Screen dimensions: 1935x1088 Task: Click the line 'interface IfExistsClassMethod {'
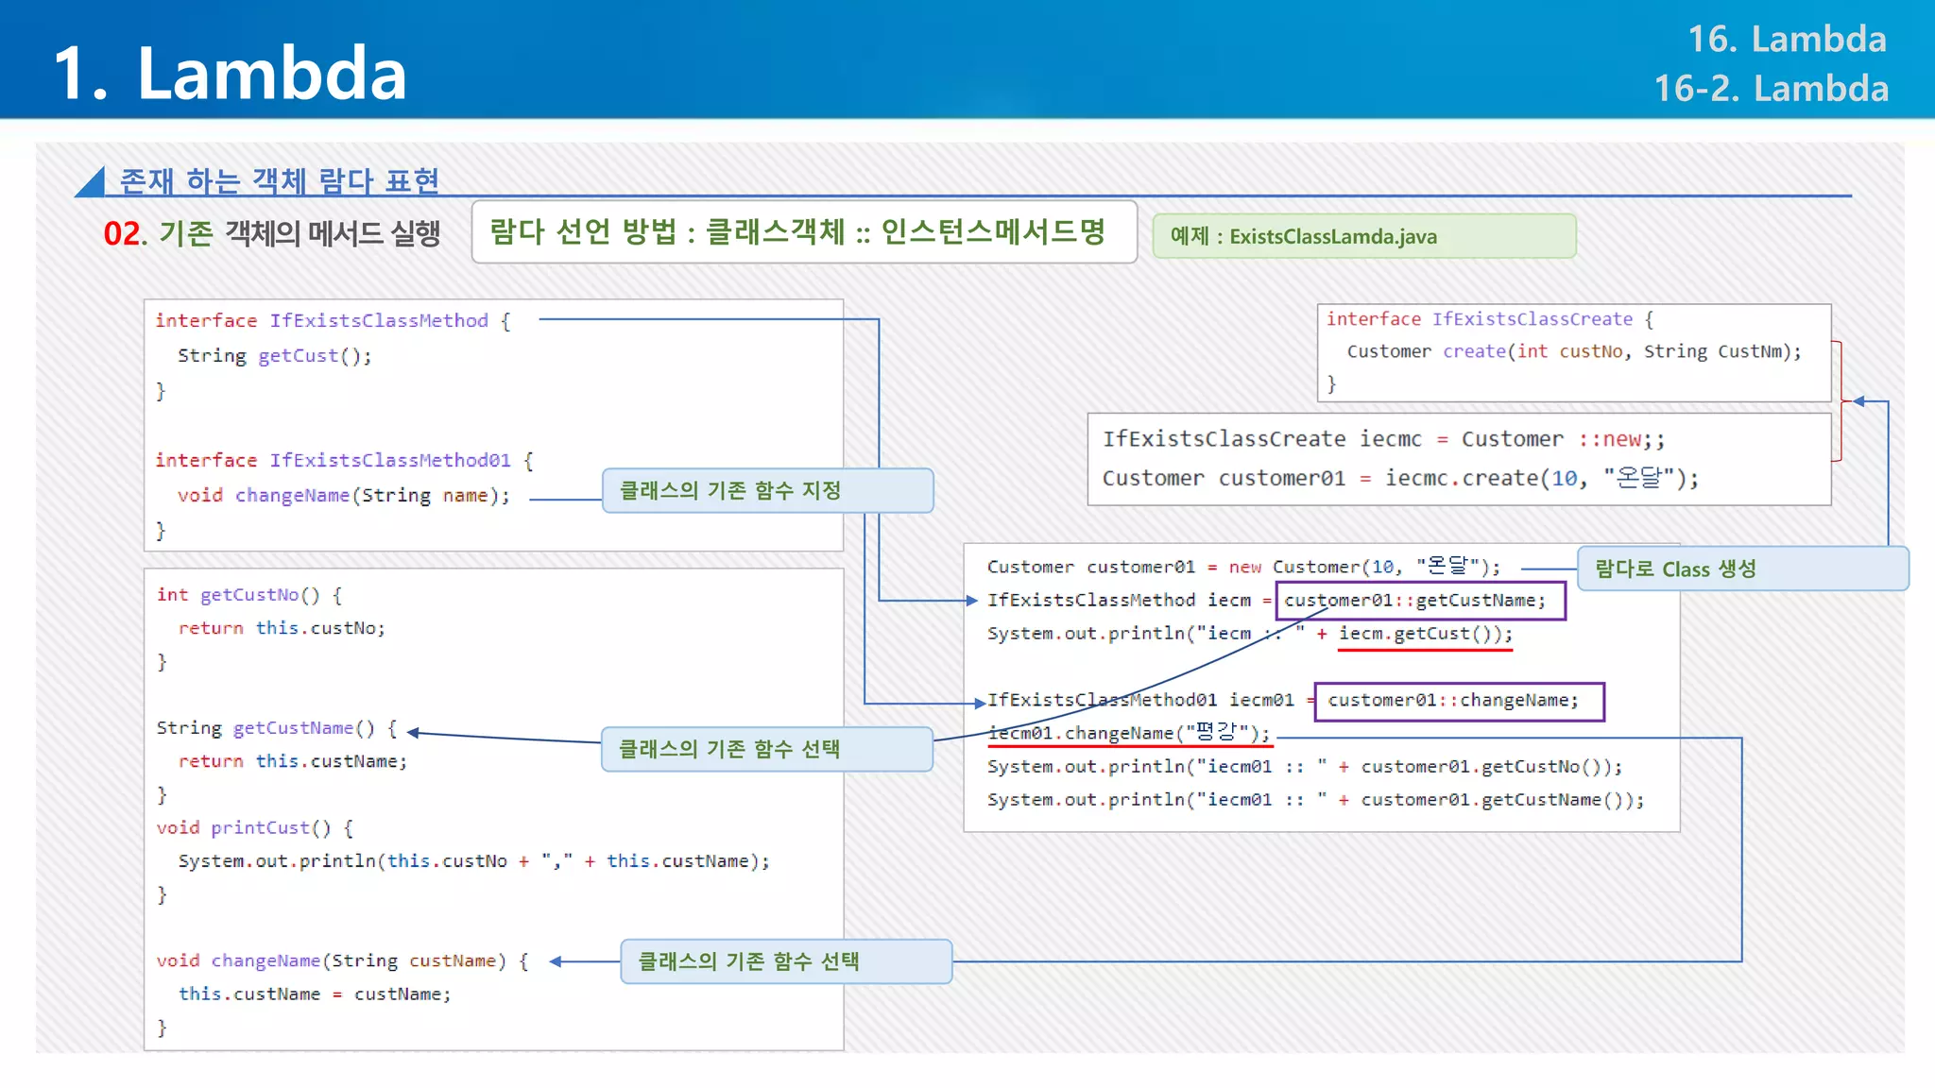334,321
